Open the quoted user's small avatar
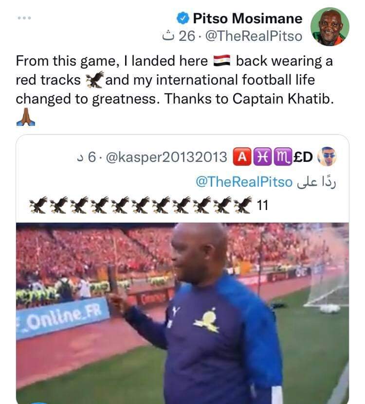The width and height of the screenshot is (365, 404). [x=327, y=157]
